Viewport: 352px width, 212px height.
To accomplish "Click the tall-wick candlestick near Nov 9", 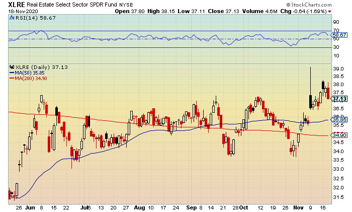I will pyautogui.click(x=311, y=88).
